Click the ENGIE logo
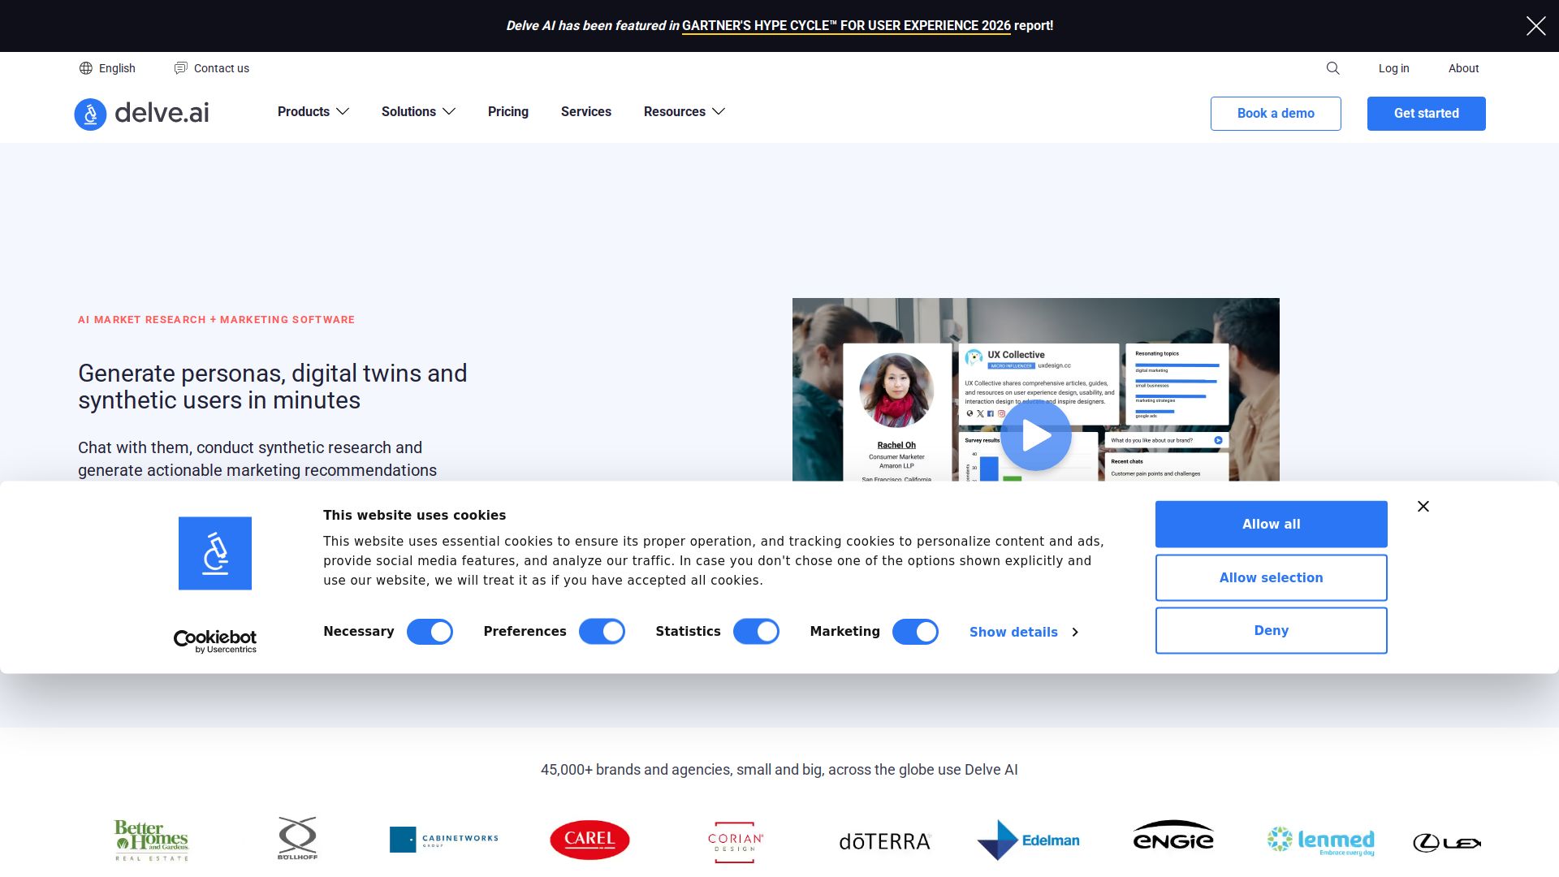The height and width of the screenshot is (877, 1559). 1173,835
